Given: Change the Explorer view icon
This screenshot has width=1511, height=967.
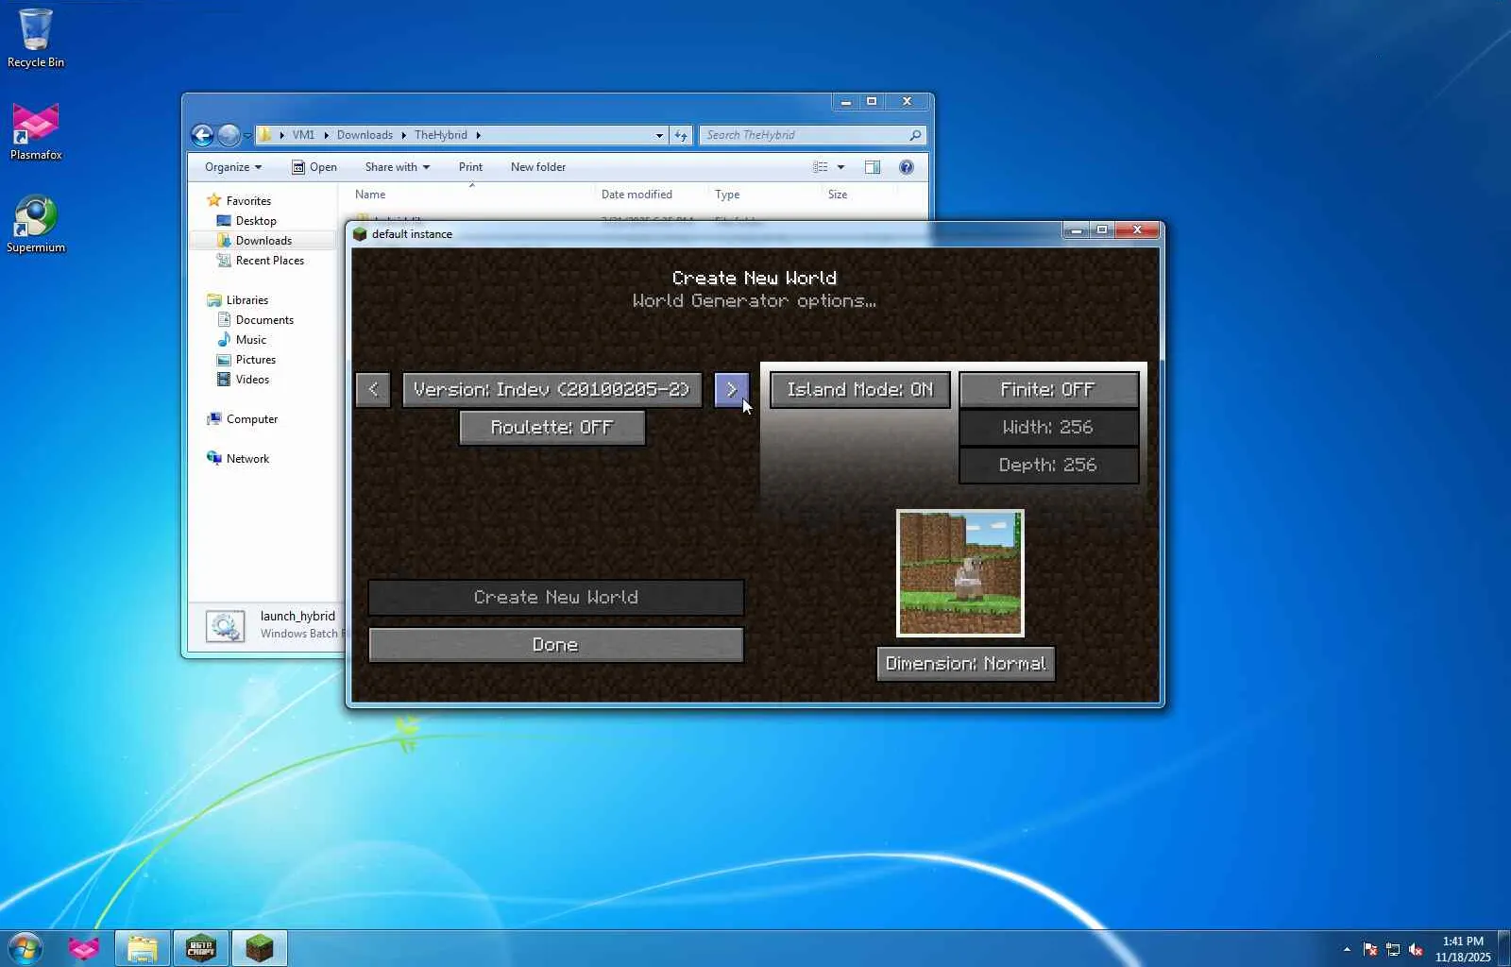Looking at the screenshot, I should [x=821, y=167].
